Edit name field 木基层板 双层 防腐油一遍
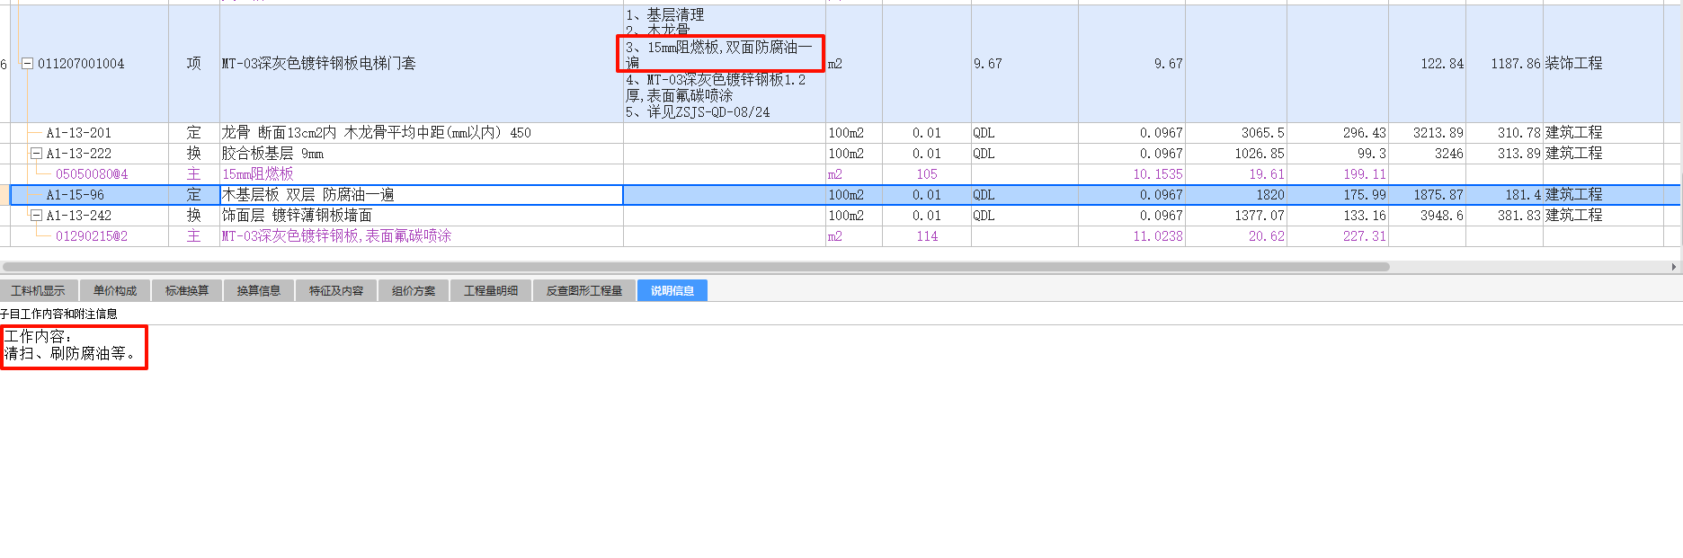Image resolution: width=1683 pixels, height=558 pixels. tap(422, 195)
